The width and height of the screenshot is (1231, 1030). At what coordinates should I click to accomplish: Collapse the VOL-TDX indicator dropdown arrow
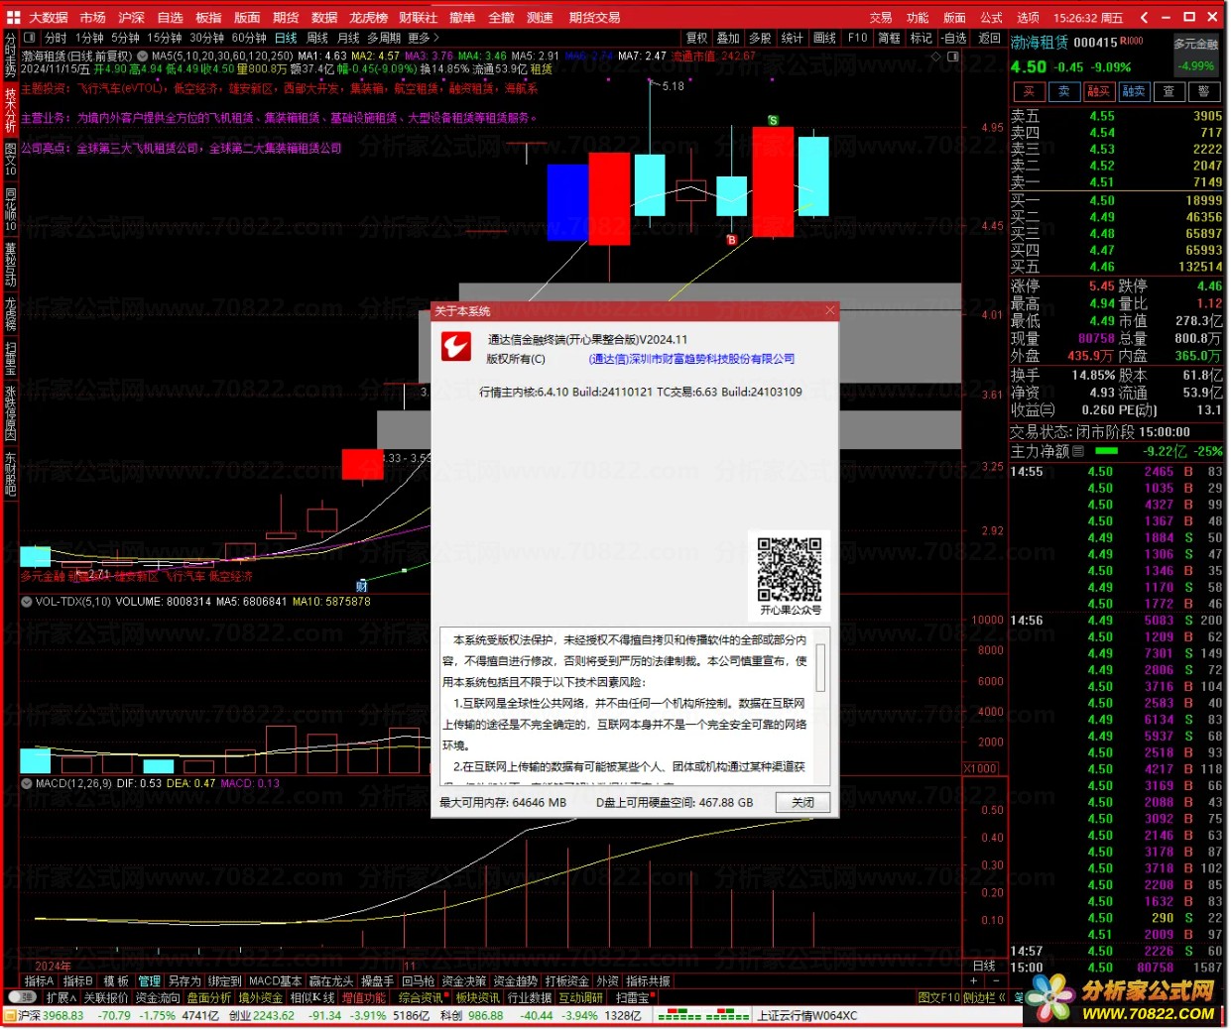point(27,601)
